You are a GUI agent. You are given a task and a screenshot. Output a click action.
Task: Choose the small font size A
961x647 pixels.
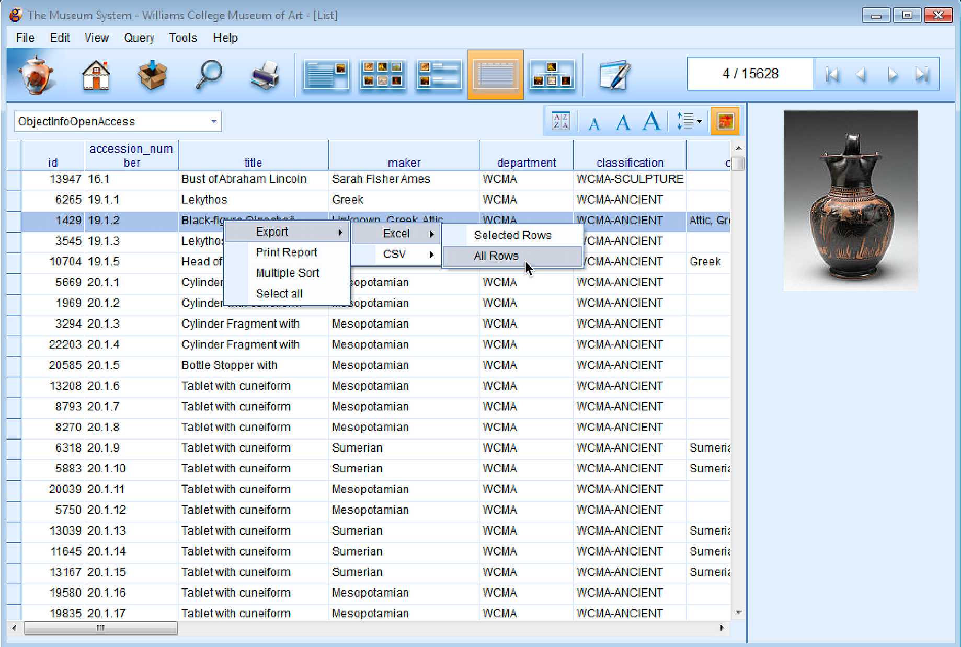pos(593,124)
